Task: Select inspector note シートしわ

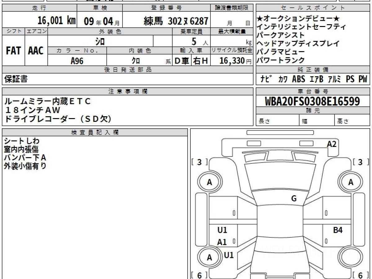Action: pos(22,142)
